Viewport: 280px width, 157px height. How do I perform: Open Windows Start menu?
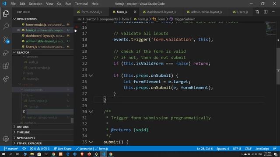click(3, 154)
